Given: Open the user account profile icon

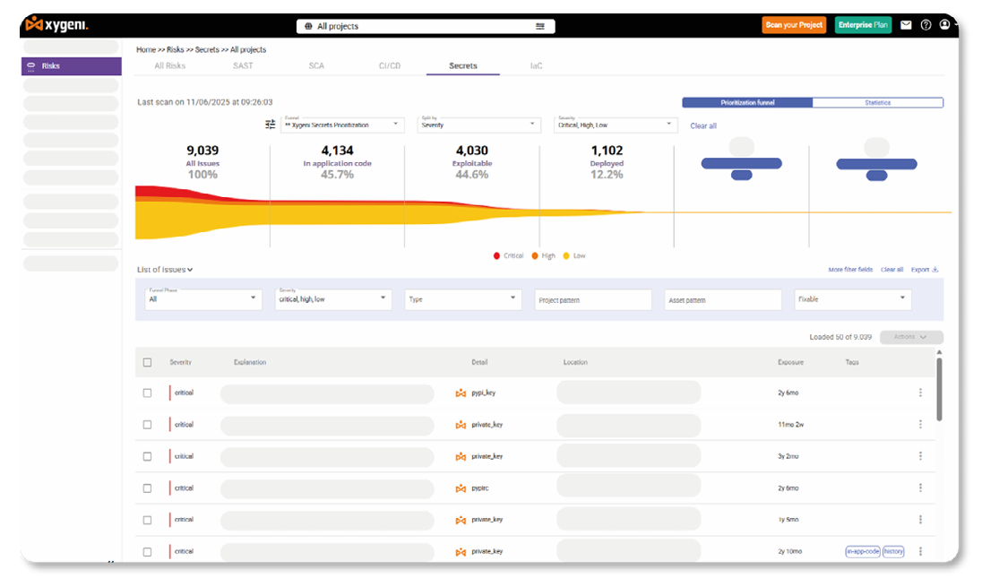Looking at the screenshot, I should click(x=944, y=25).
